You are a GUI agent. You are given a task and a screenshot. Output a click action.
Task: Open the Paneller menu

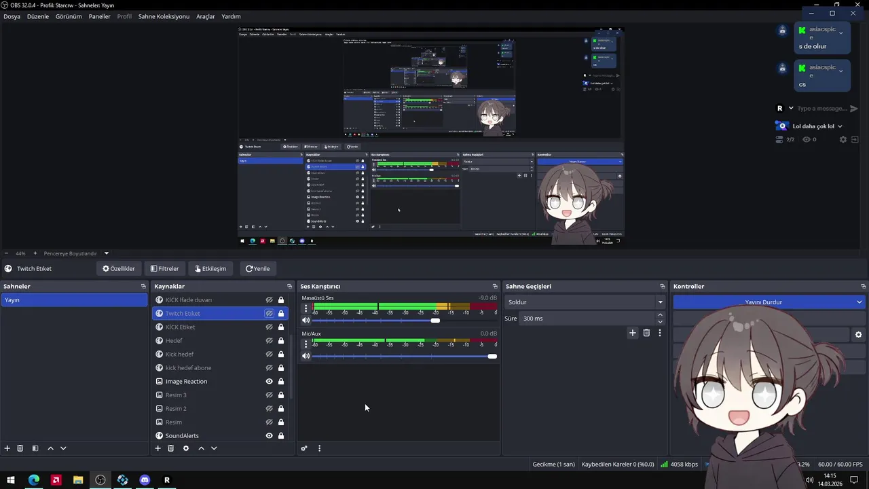99,16
